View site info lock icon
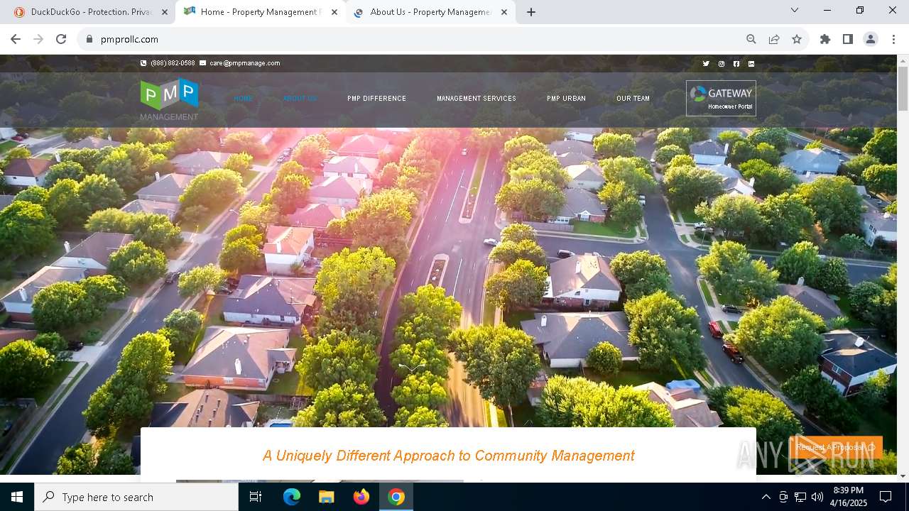Viewport: 909px width, 511px height. [89, 39]
